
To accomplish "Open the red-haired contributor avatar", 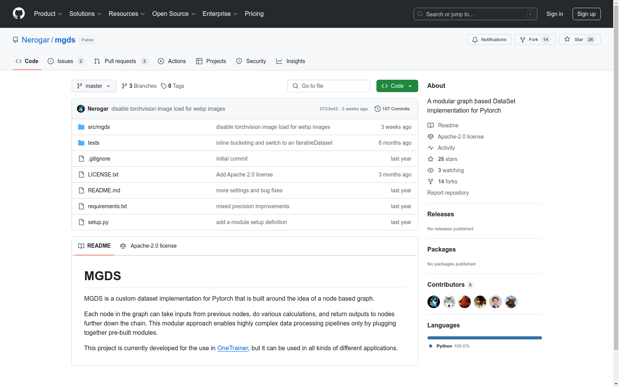I will pyautogui.click(x=465, y=302).
